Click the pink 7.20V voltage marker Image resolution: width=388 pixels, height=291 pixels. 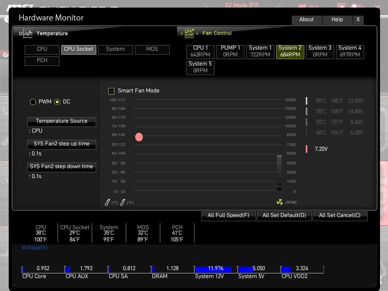307,149
